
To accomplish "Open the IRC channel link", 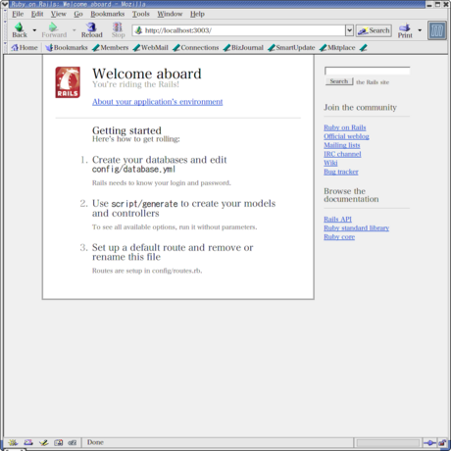I will coord(342,154).
